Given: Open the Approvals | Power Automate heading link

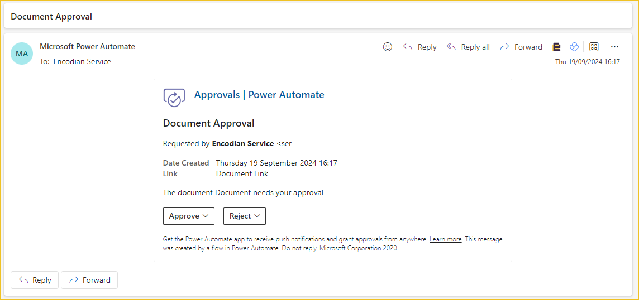Looking at the screenshot, I should click(x=259, y=95).
